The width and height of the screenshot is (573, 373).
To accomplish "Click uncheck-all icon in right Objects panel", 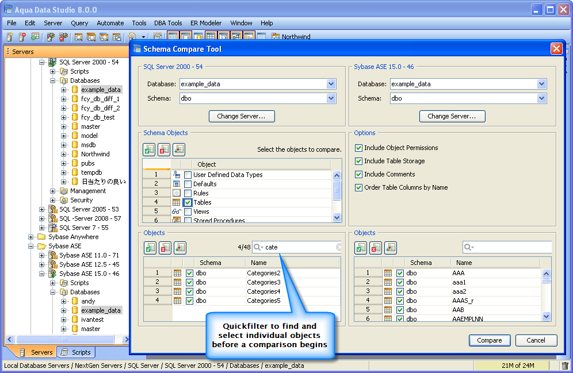I will coord(375,248).
